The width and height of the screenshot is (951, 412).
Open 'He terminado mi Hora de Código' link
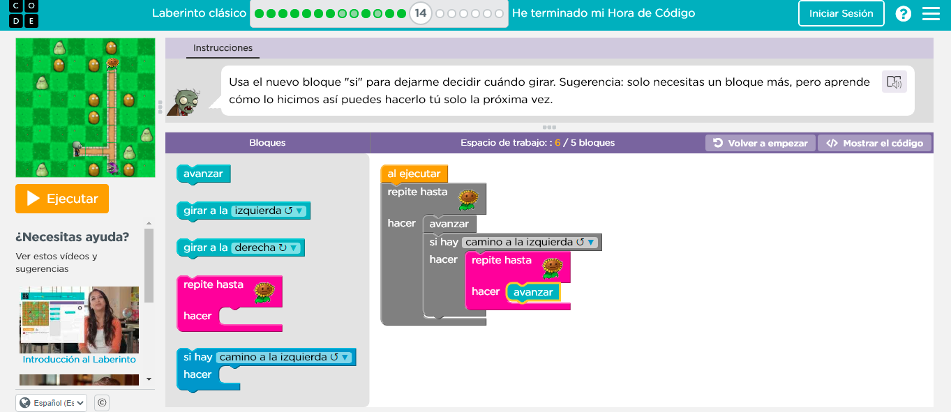point(604,13)
